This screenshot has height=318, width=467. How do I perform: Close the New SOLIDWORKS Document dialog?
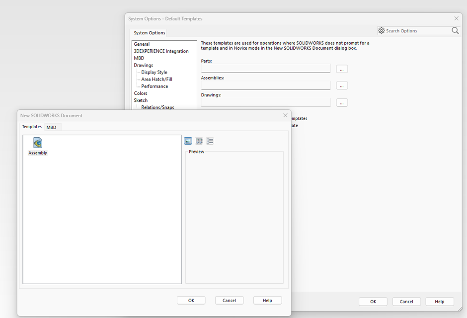[x=285, y=115]
